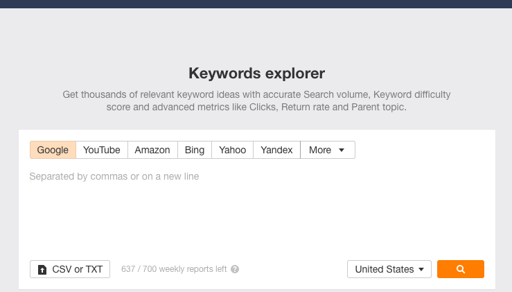Pick the Yandex search engine tab
512x292 pixels.
[276, 150]
